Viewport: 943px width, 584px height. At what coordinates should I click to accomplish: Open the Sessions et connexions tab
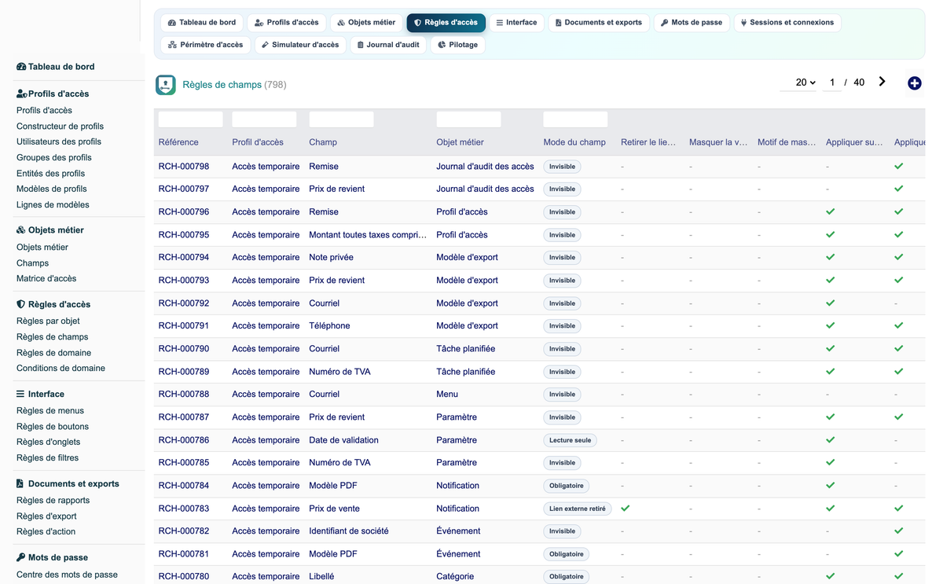pyautogui.click(x=787, y=23)
